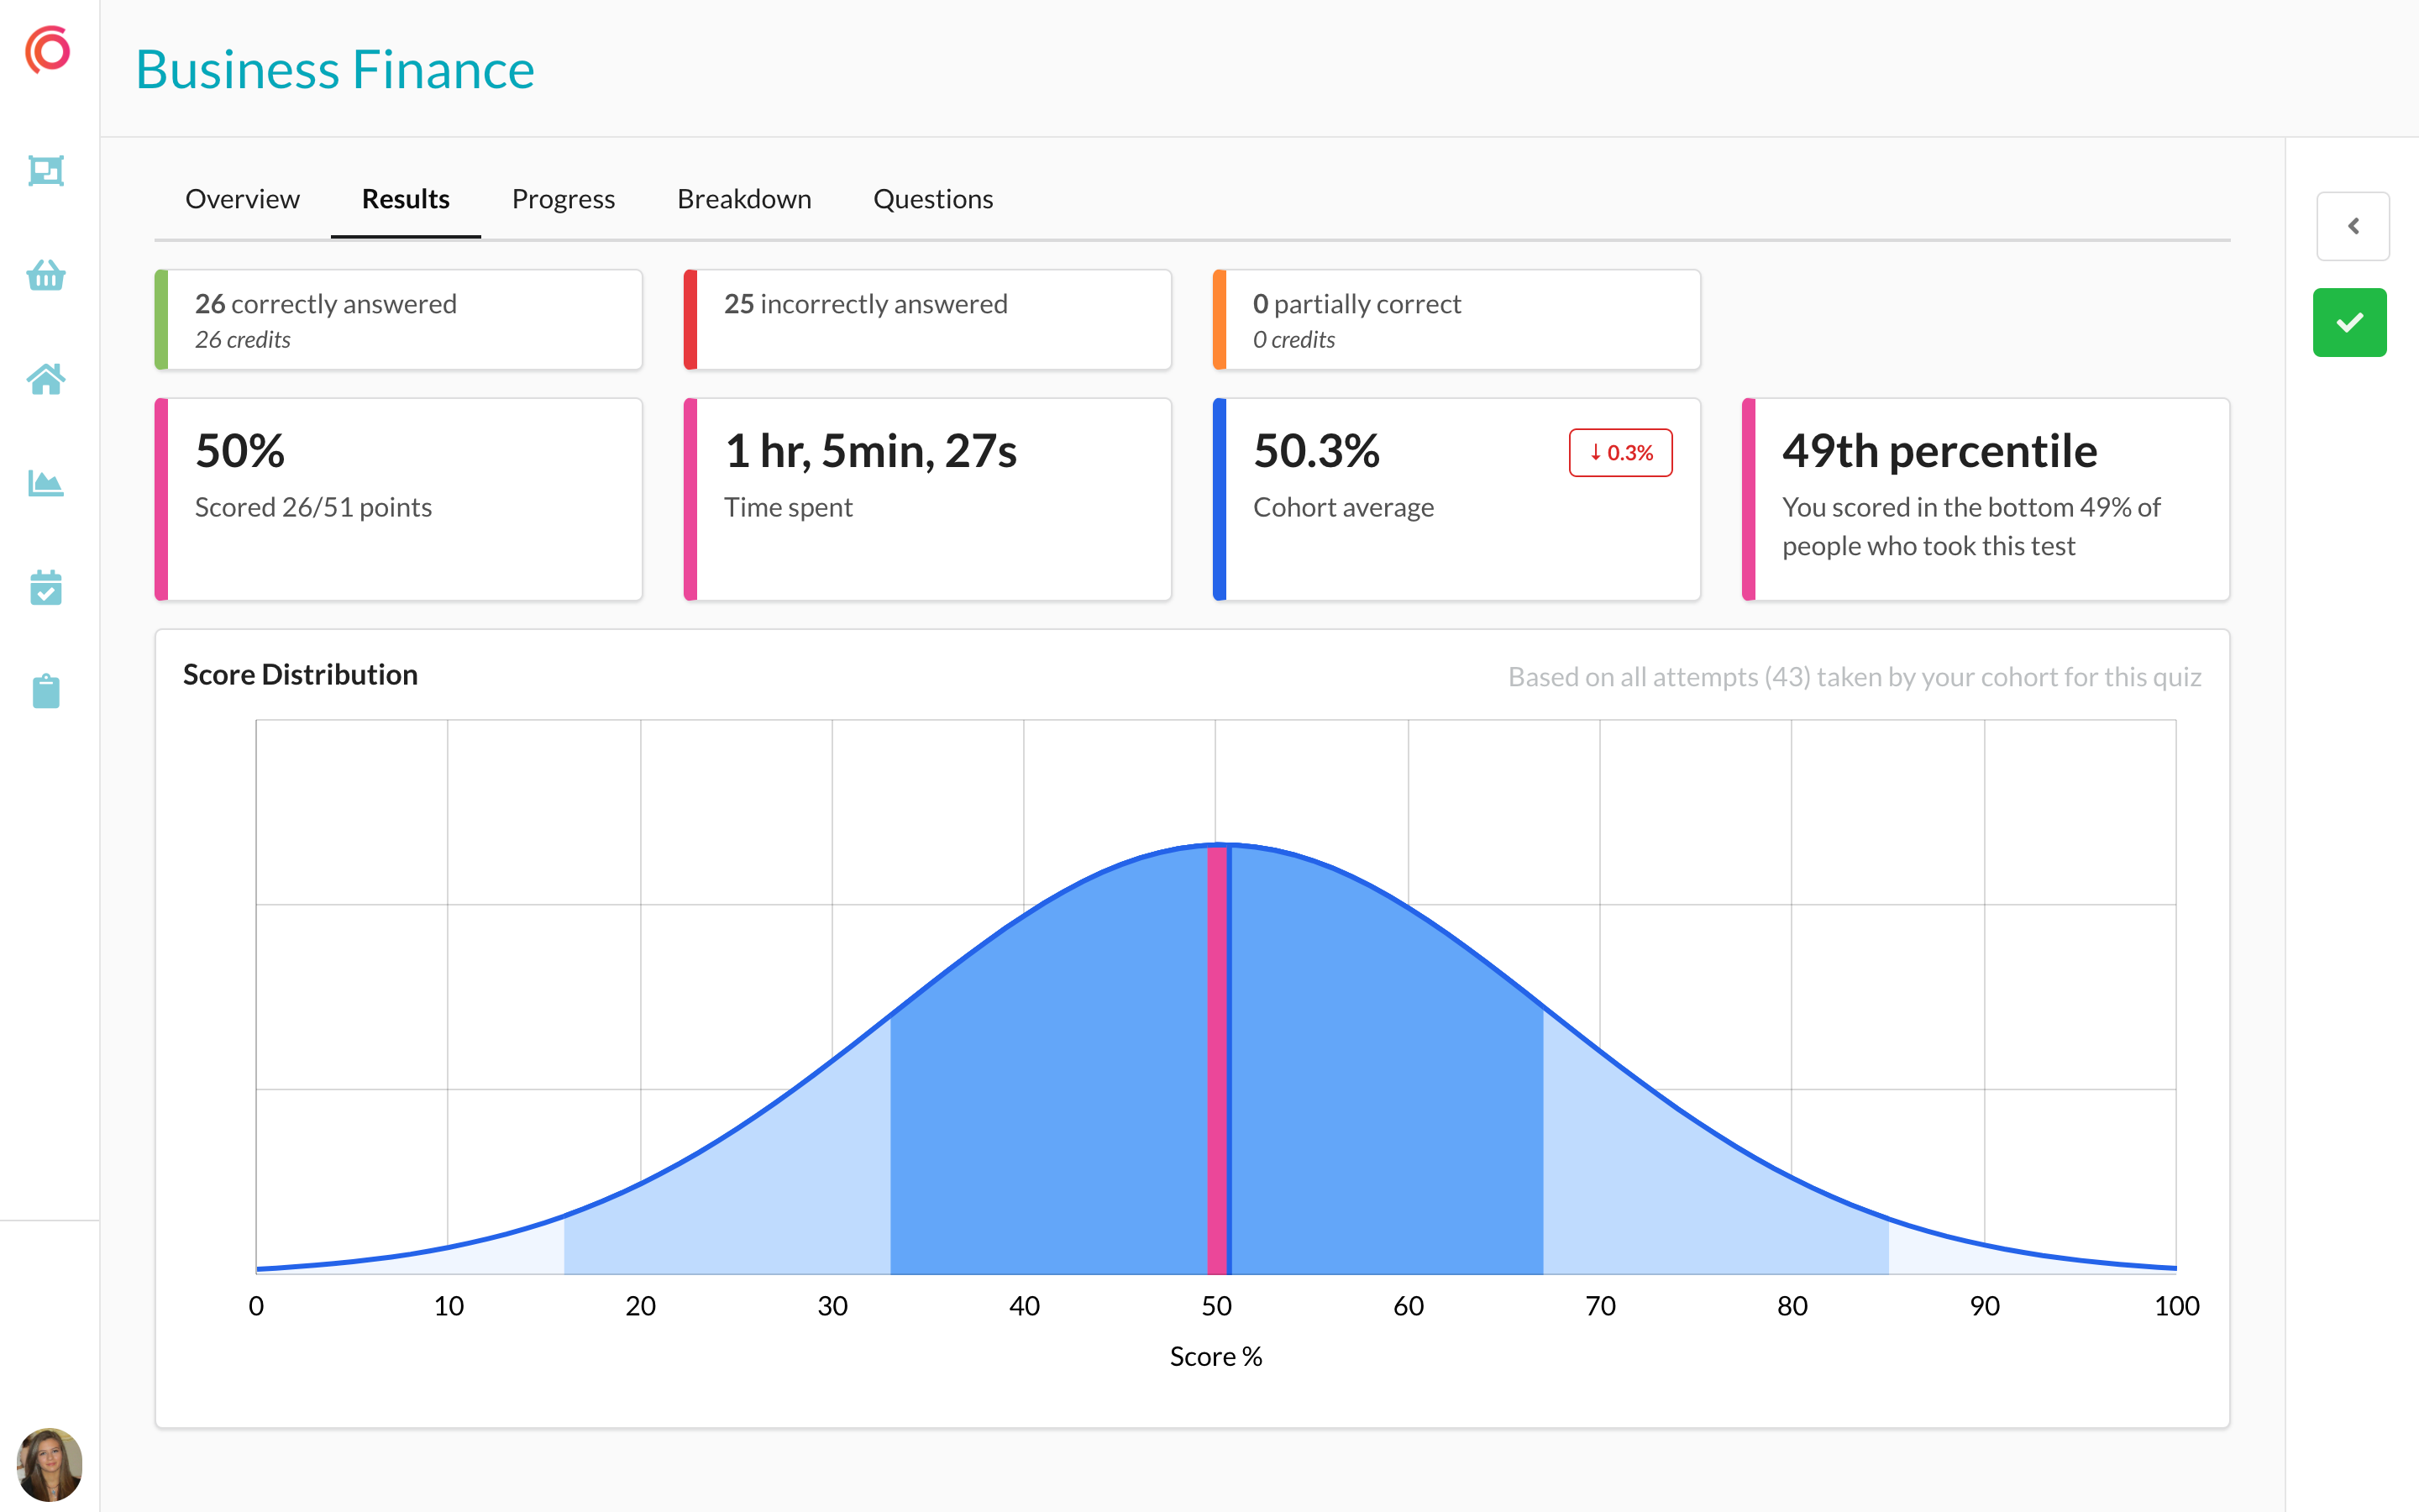
Task: Open the clipboard sidebar icon
Action: [46, 691]
